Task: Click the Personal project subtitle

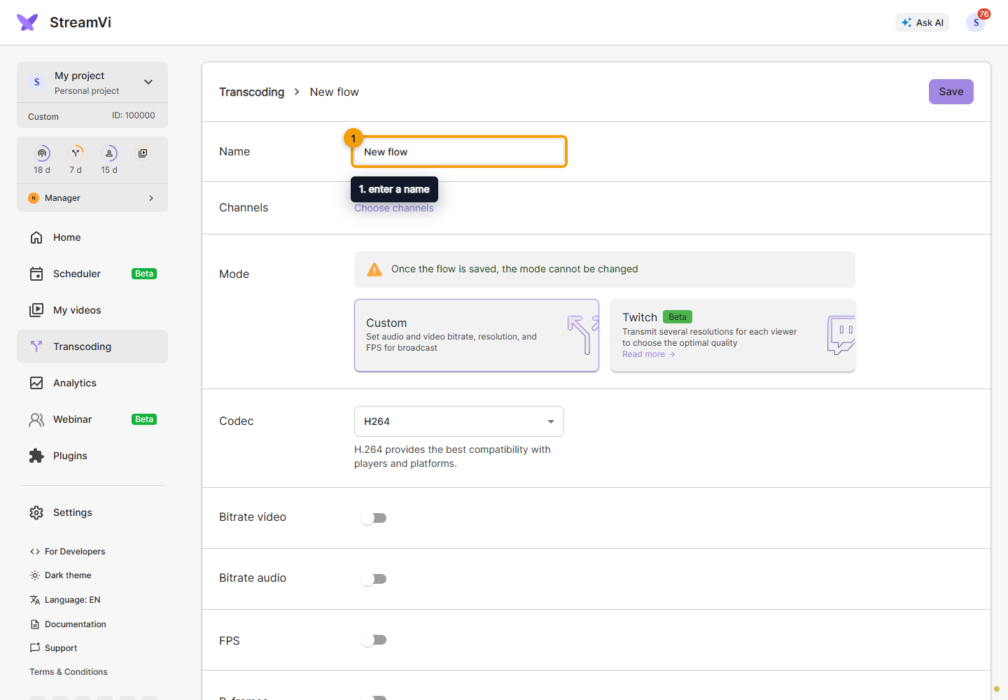Action: [x=87, y=91]
